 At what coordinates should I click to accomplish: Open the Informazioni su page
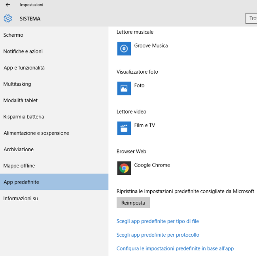[21, 199]
